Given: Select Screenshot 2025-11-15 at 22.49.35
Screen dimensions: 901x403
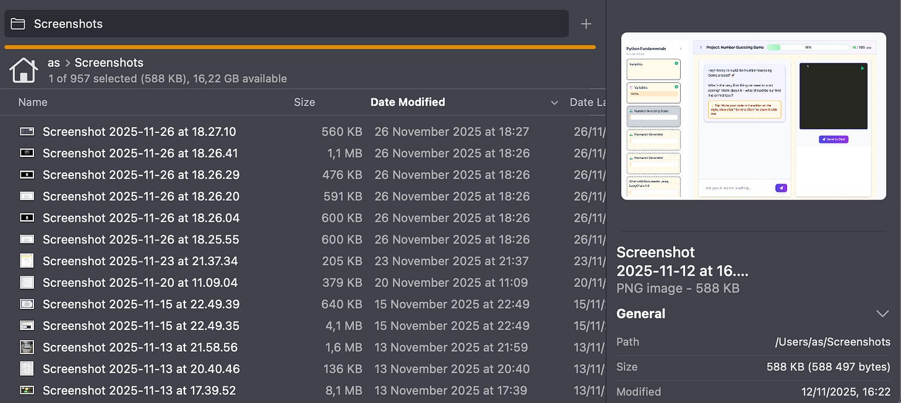Looking at the screenshot, I should coord(141,326).
